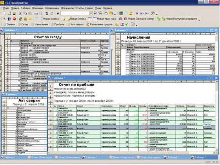The width and height of the screenshot is (220, 165).
Task: Click the M- memory subtract button
Action: point(147,13)
